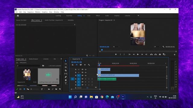Click the Extract button in Program monitor

click(156, 54)
